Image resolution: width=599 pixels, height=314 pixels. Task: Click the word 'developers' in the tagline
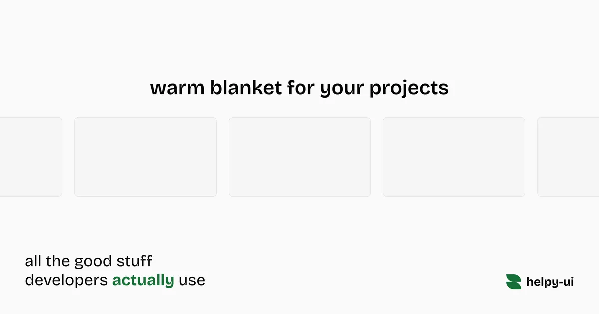[66, 281]
